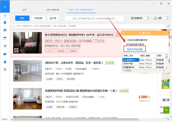Viewport: 172px width, 122px height.
Task: Click the page's horizontal scrollbar thumb at bottom
Action: point(75,119)
